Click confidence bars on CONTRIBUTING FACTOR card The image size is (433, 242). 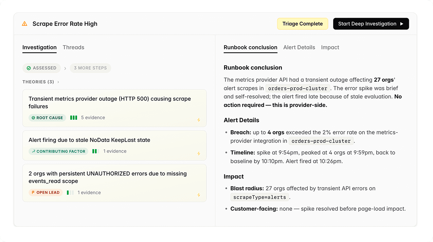[x=96, y=151]
